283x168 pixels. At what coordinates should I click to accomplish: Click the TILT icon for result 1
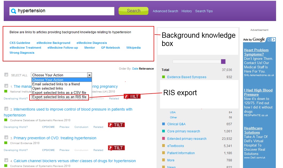132,96
